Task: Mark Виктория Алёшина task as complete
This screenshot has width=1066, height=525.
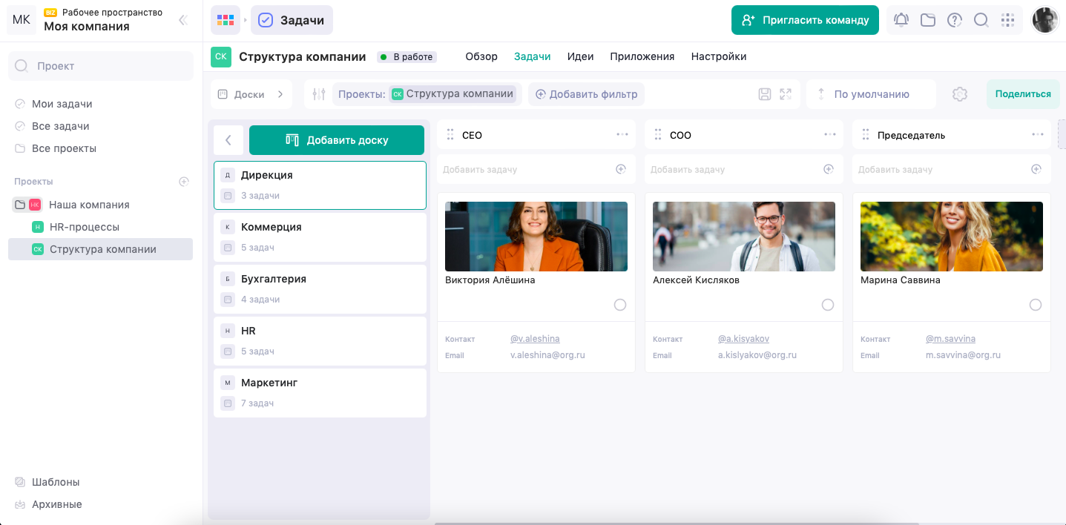Action: coord(620,305)
